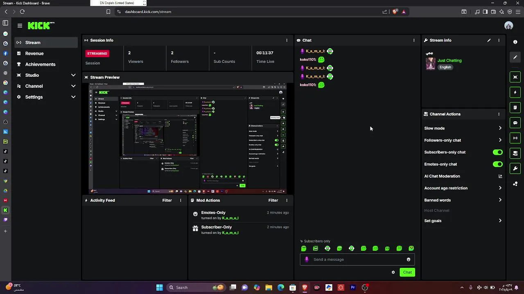This screenshot has width=524, height=294.
Task: Open Followers-only chat options arrow
Action: [x=500, y=140]
